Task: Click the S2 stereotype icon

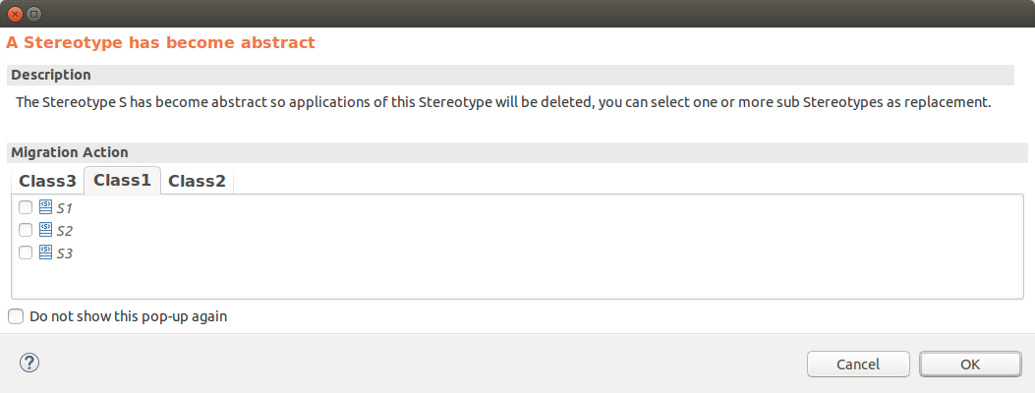Action: coord(45,230)
